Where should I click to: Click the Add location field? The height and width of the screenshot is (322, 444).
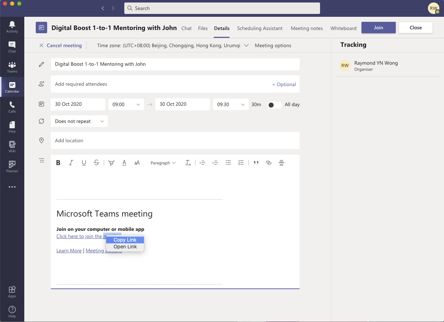[x=175, y=140]
